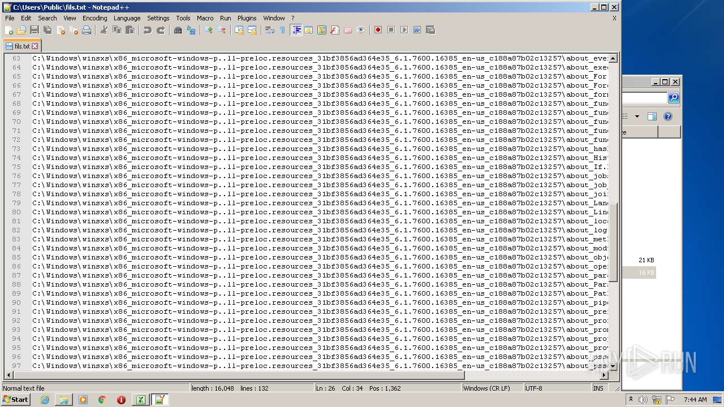The width and height of the screenshot is (724, 407).
Task: Open the view options dropdown in Explorer window
Action: click(x=637, y=116)
